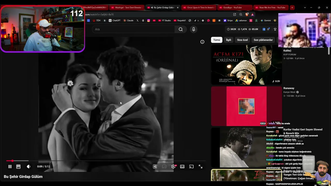Viewport: 331px width, 186px height.
Task: Open the Kurtlar Vadisi Geri Sayım thumbnail
Action: [246, 148]
